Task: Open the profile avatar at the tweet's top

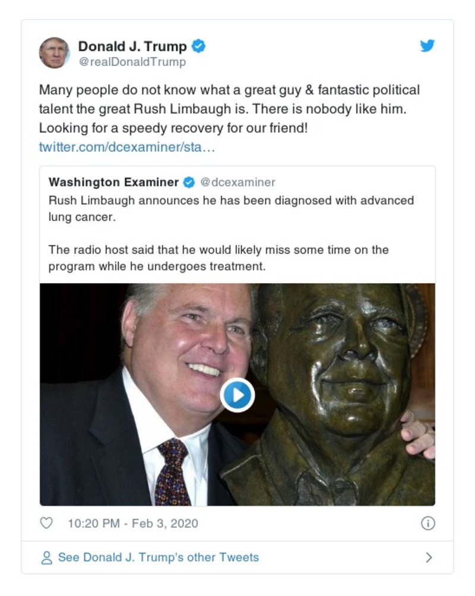Action: point(54,53)
